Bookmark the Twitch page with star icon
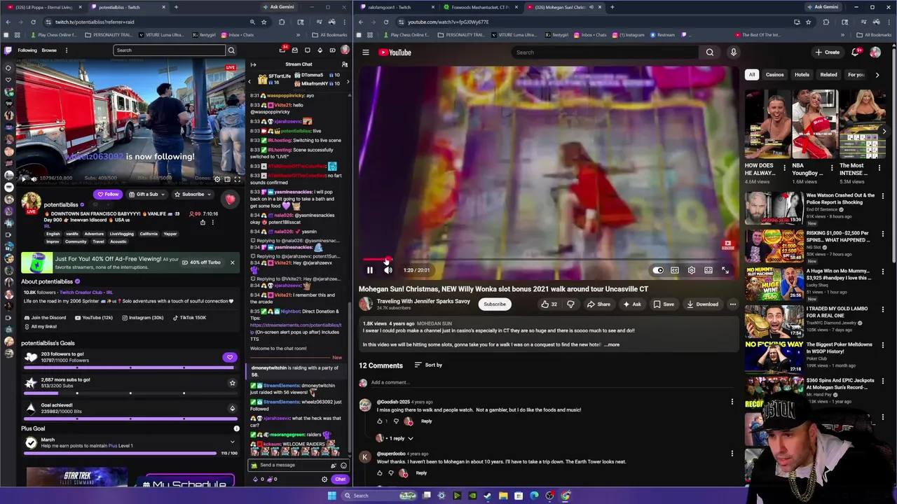 pos(263,22)
